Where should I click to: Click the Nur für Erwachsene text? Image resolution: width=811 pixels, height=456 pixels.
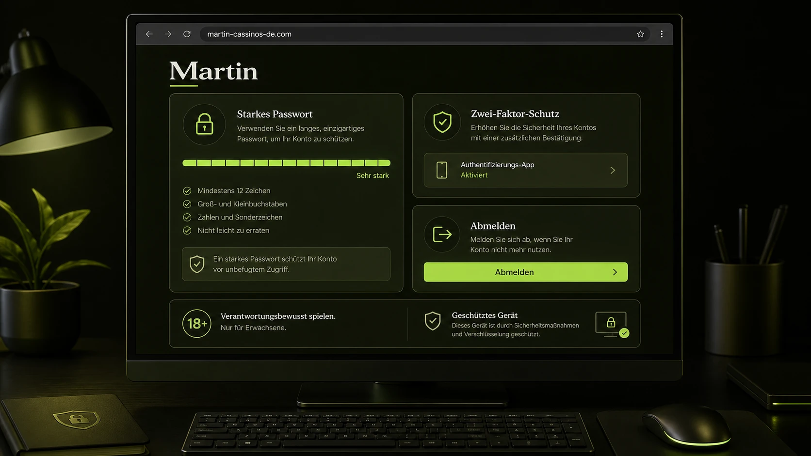coord(253,328)
